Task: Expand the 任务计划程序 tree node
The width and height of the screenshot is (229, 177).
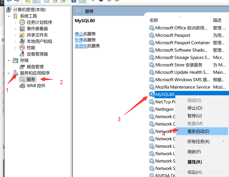Action: pyautogui.click(x=15, y=23)
